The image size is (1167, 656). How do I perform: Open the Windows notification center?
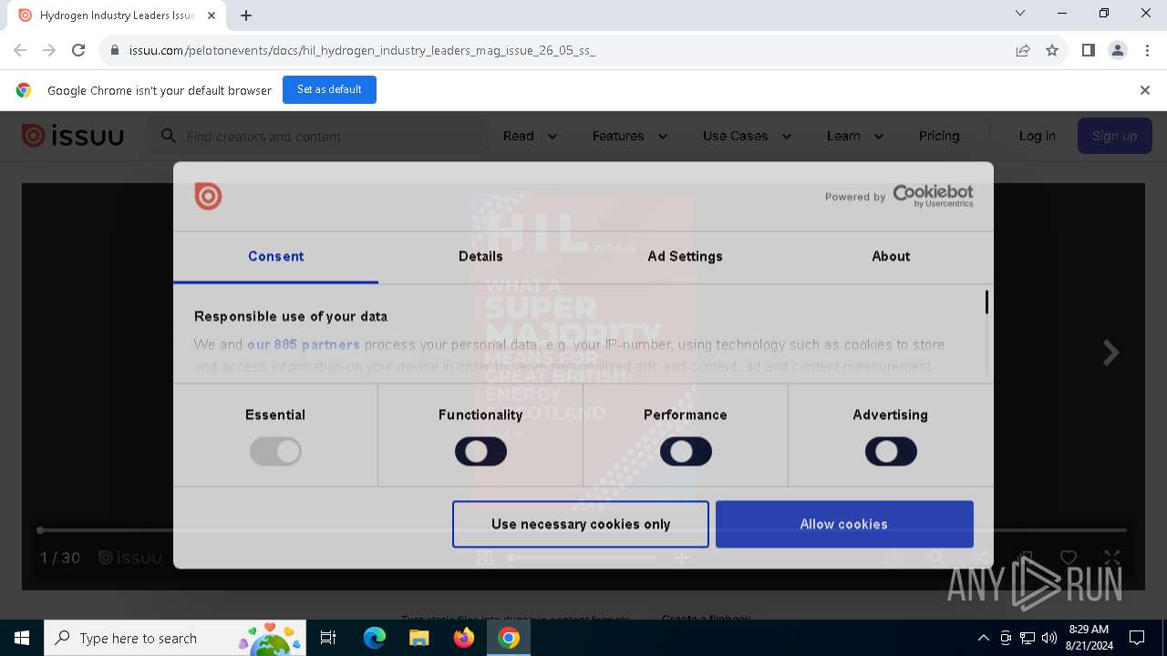[1137, 638]
